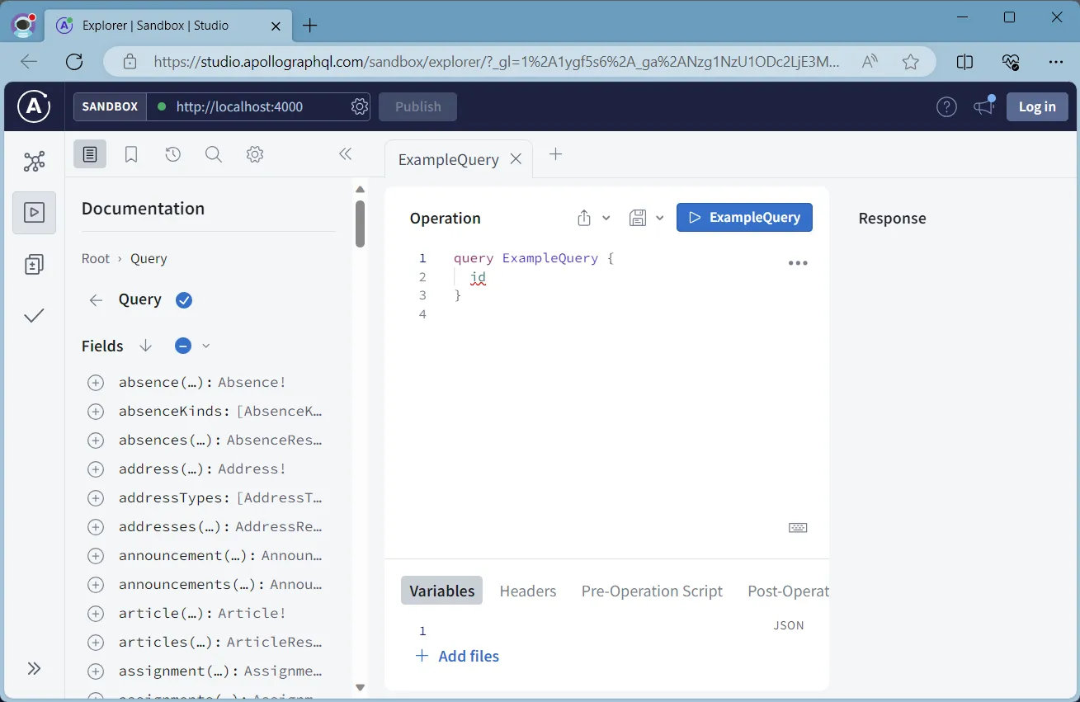
Task: Open the save options dropdown arrow
Action: (x=659, y=218)
